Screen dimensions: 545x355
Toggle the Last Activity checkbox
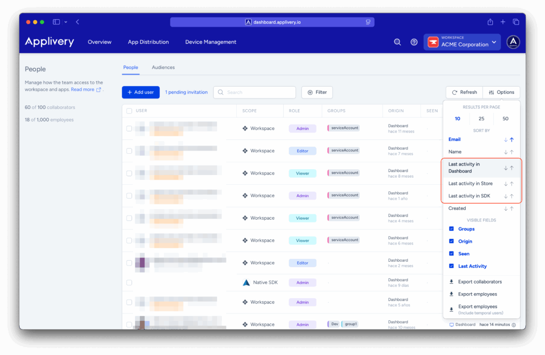pyautogui.click(x=452, y=266)
